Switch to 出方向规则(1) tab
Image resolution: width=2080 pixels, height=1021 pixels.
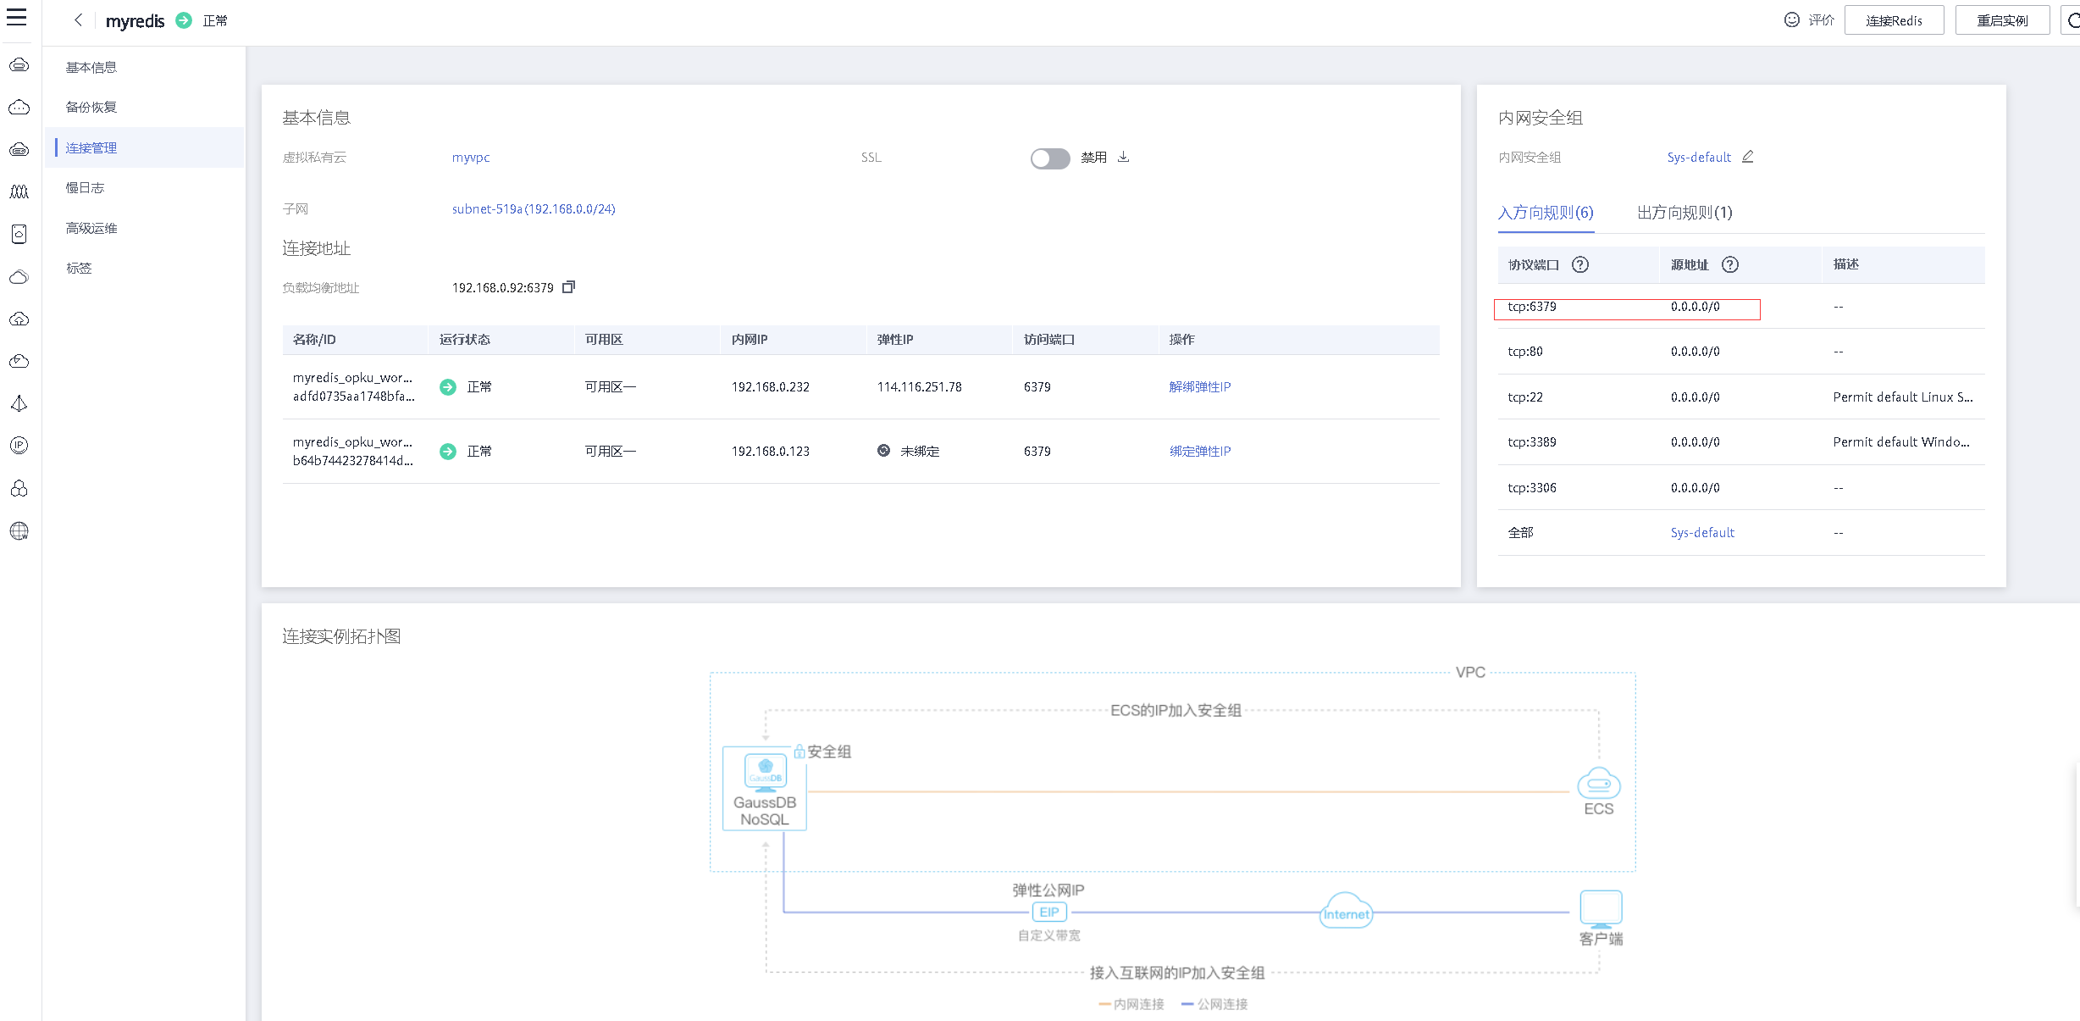point(1684,213)
